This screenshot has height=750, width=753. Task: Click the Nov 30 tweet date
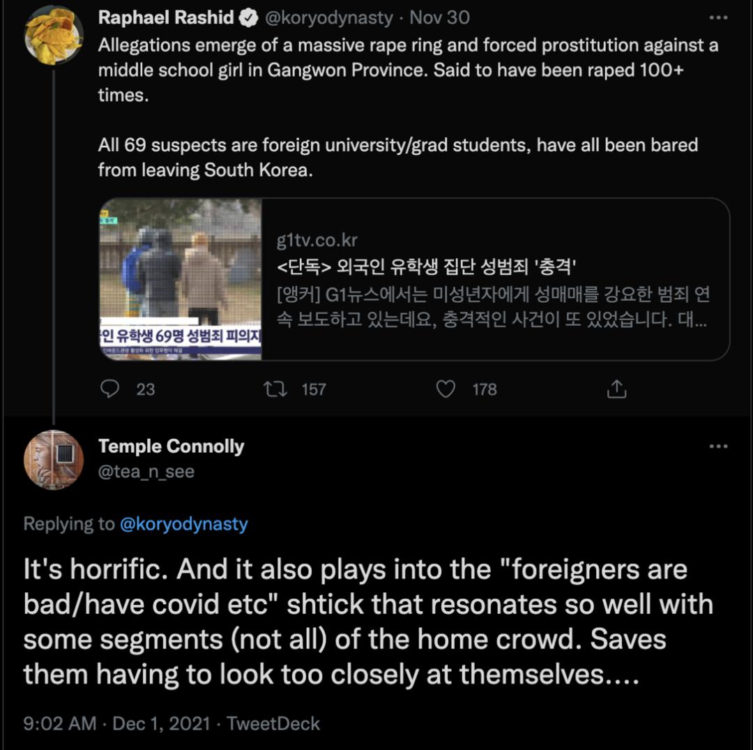click(x=439, y=17)
